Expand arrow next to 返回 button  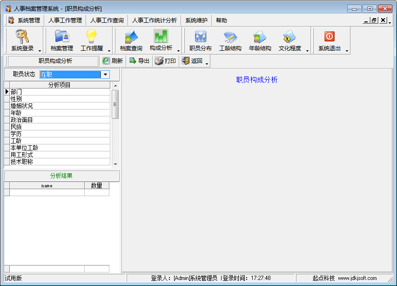tap(207, 61)
